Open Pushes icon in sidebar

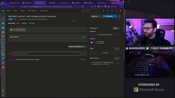[x=3, y=44]
